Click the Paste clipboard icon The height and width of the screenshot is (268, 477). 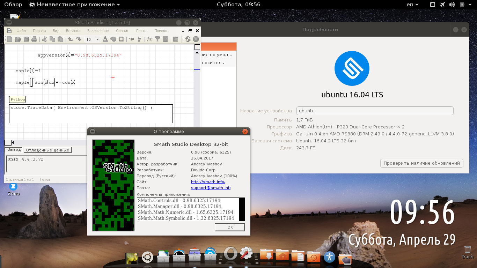pyautogui.click(x=60, y=39)
